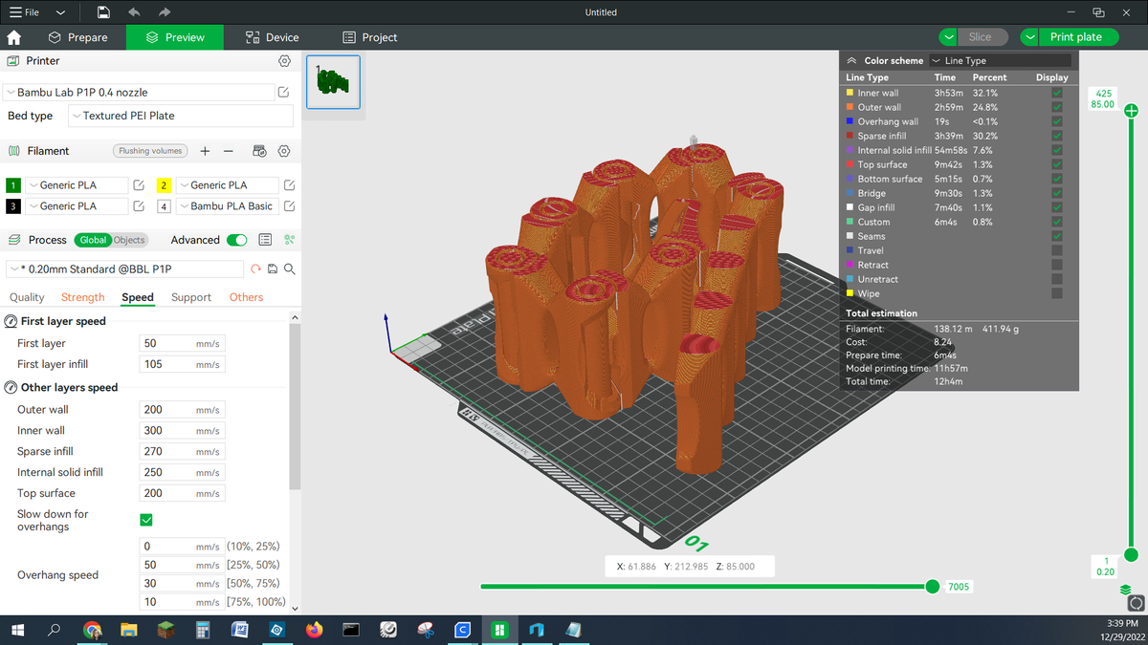Click the Print plate button
The height and width of the screenshot is (645, 1148).
tap(1075, 37)
